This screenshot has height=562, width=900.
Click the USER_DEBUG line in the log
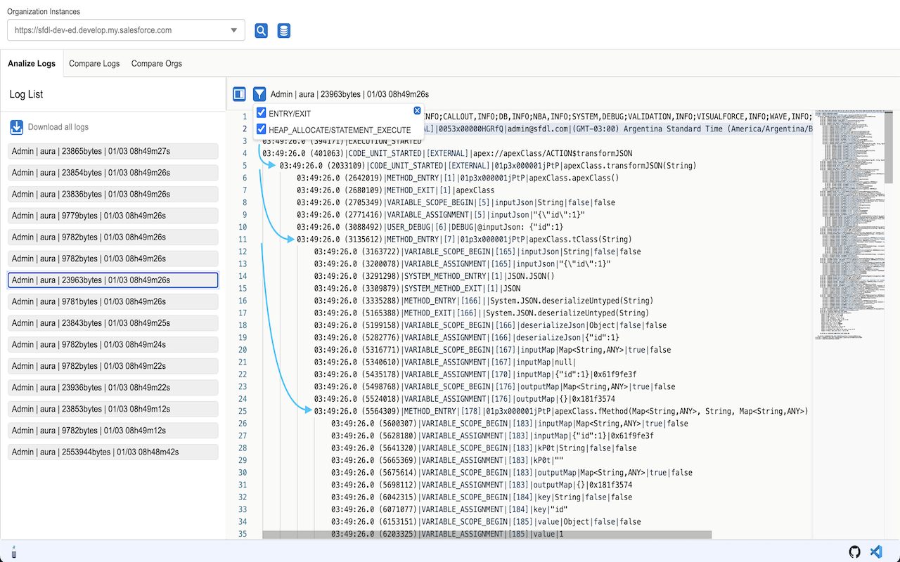coord(430,227)
